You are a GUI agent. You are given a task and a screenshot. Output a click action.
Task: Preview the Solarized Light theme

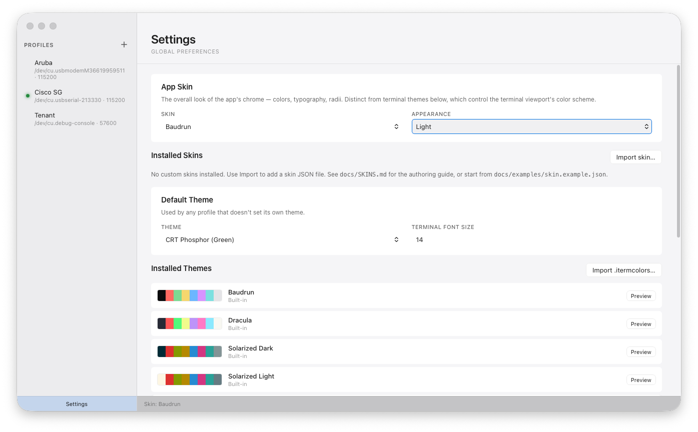(x=640, y=379)
